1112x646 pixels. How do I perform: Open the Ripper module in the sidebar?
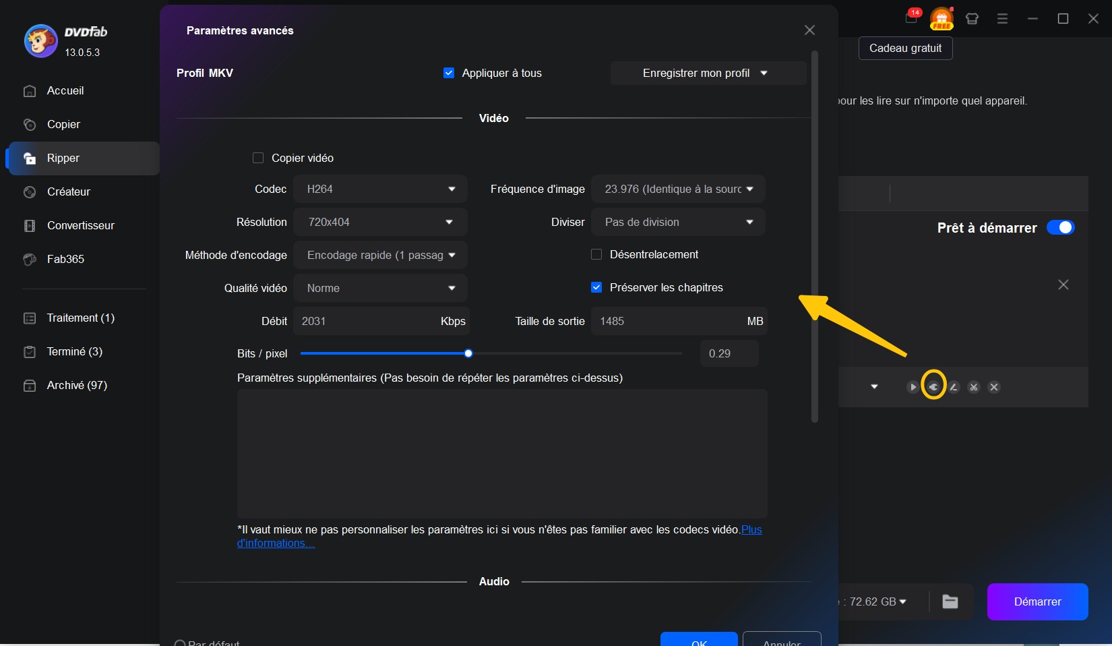tap(62, 158)
